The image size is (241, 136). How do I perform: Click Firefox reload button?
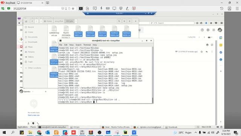151,23
